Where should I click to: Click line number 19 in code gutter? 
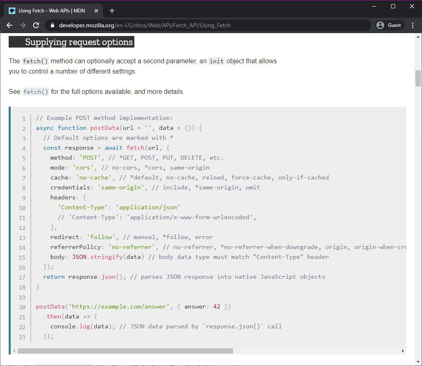point(22,297)
